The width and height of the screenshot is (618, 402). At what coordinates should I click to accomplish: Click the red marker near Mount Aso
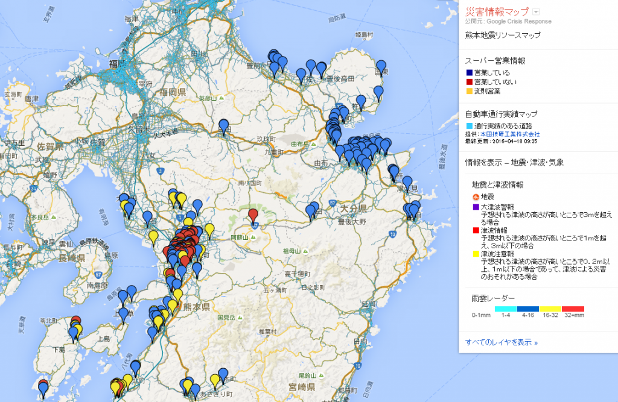[253, 215]
